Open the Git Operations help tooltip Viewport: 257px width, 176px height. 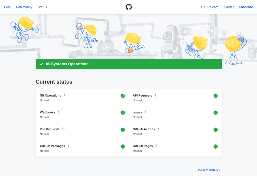[x=65, y=95]
